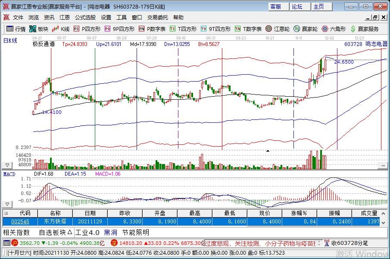
Task: Open the 江恩 menu
Action: [x=64, y=17]
